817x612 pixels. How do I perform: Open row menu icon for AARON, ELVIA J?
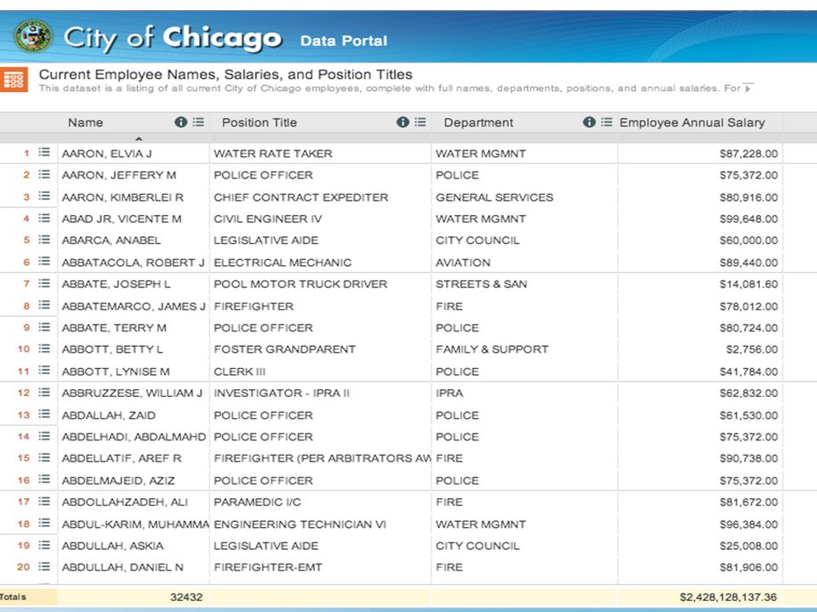44,152
